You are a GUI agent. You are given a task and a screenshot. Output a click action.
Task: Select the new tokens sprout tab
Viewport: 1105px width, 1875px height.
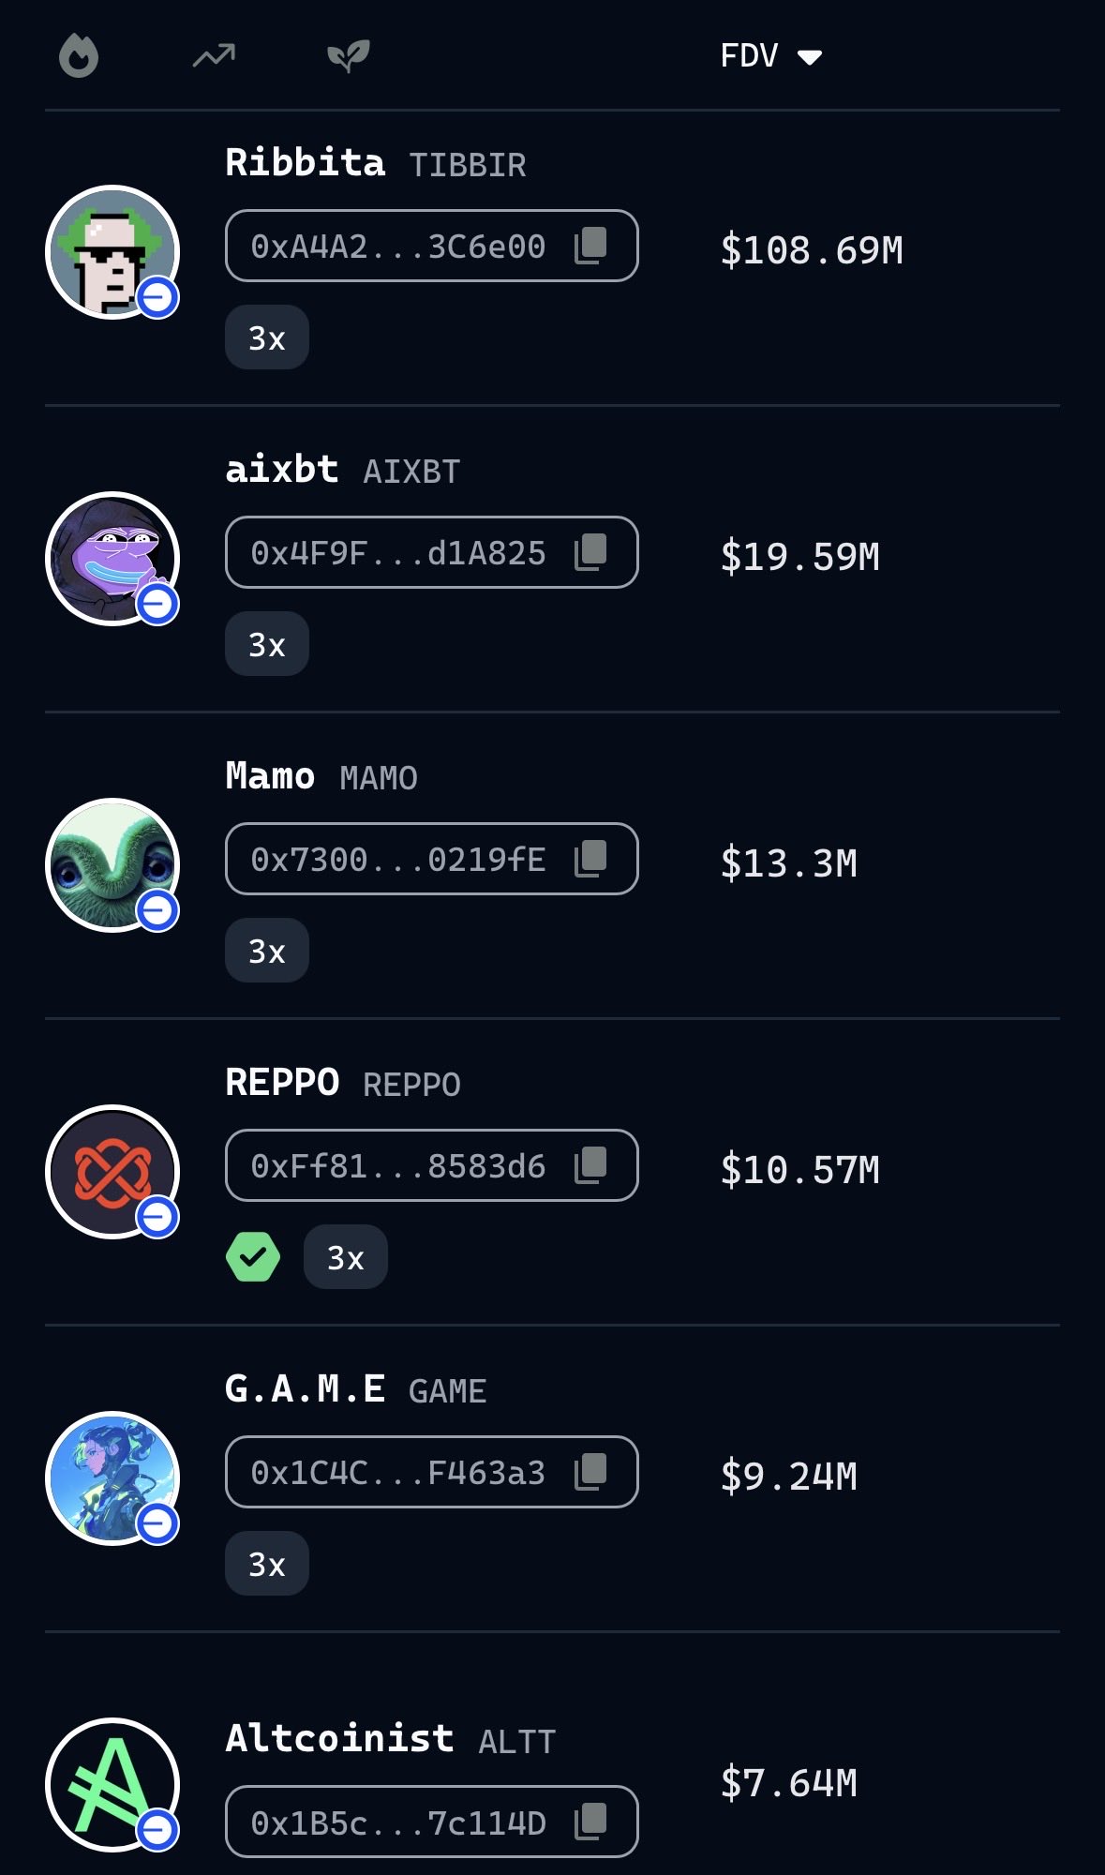(349, 56)
